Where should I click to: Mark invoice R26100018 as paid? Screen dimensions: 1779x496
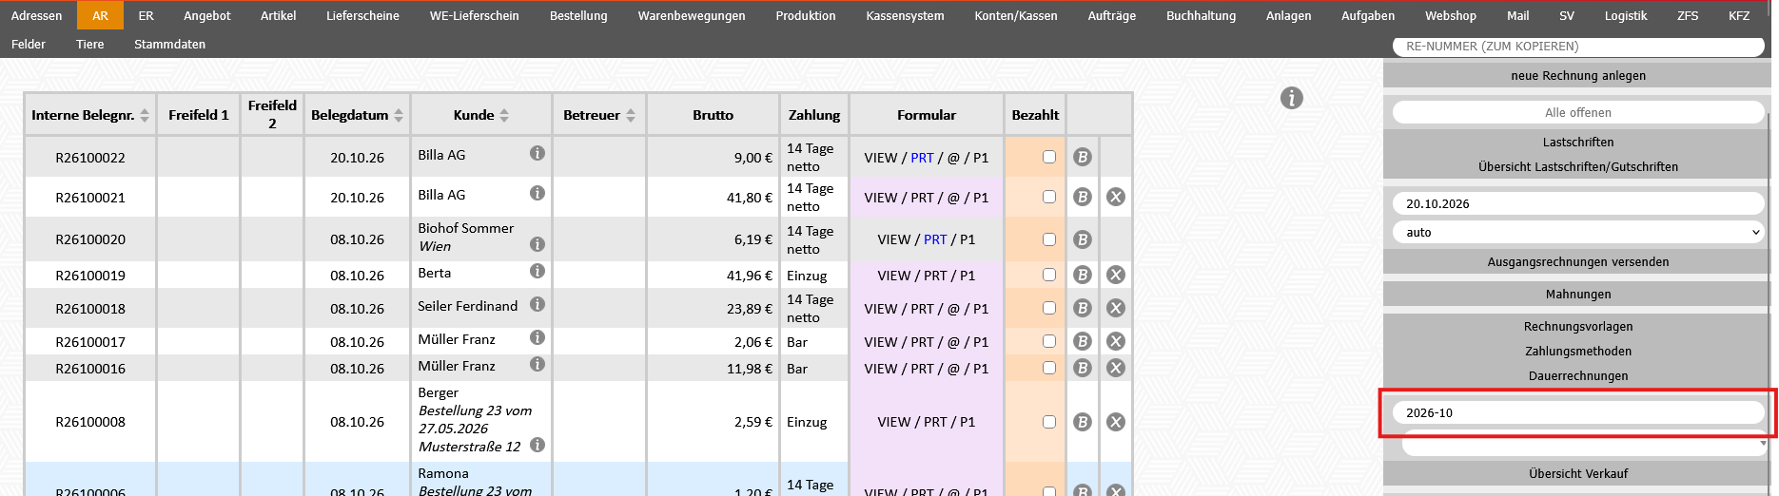(1049, 308)
